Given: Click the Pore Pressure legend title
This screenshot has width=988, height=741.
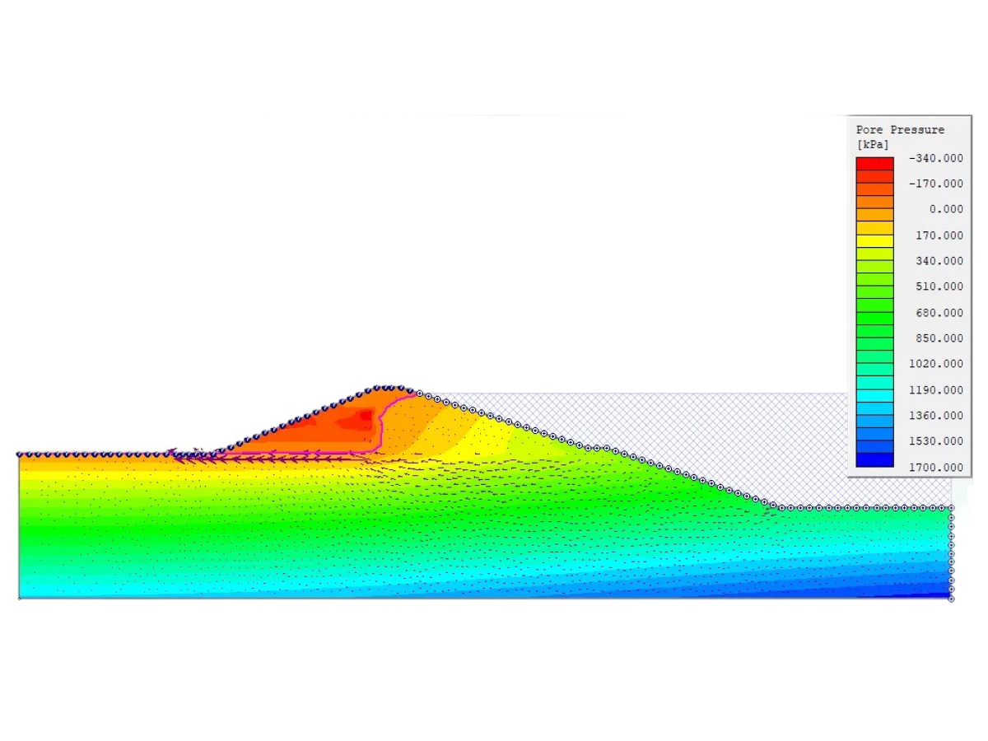Looking at the screenshot, I should pos(900,129).
